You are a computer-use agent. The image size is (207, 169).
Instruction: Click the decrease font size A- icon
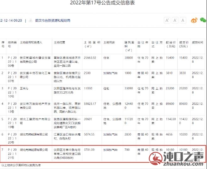click(x=175, y=20)
